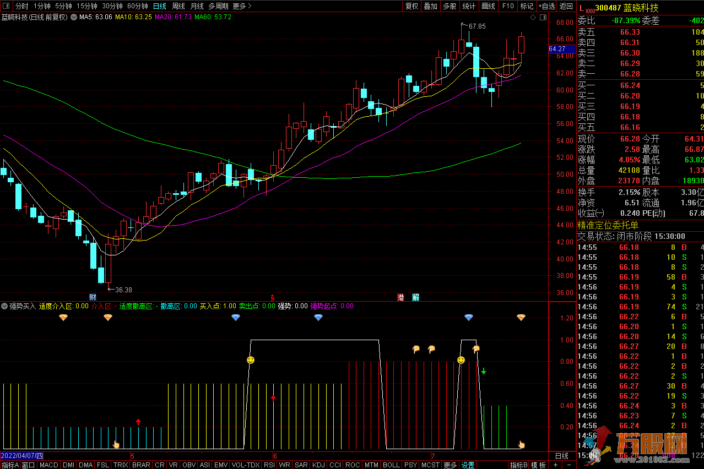Select the KDJ indicator tab

pos(318,465)
